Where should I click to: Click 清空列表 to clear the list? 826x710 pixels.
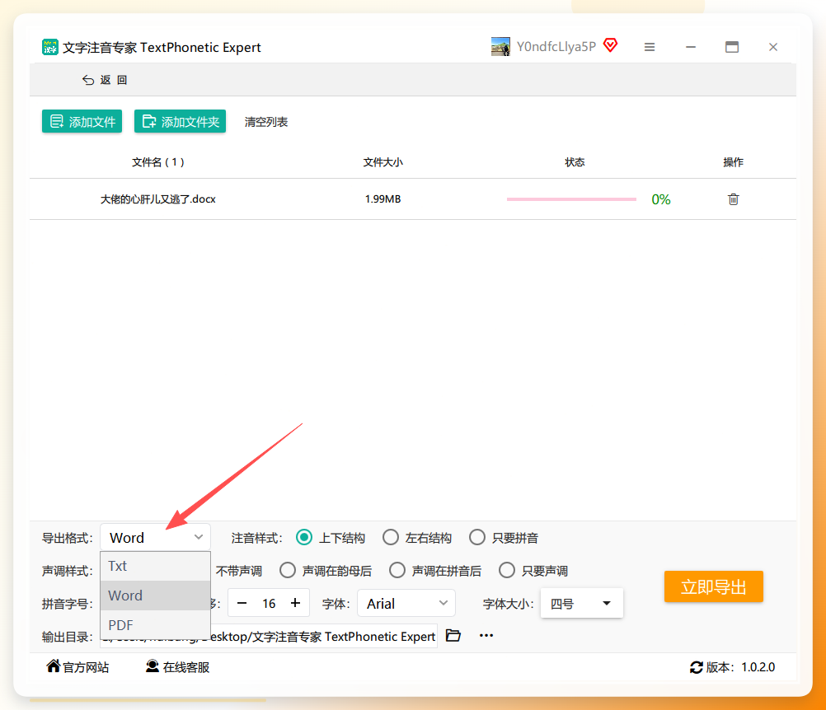(x=266, y=122)
